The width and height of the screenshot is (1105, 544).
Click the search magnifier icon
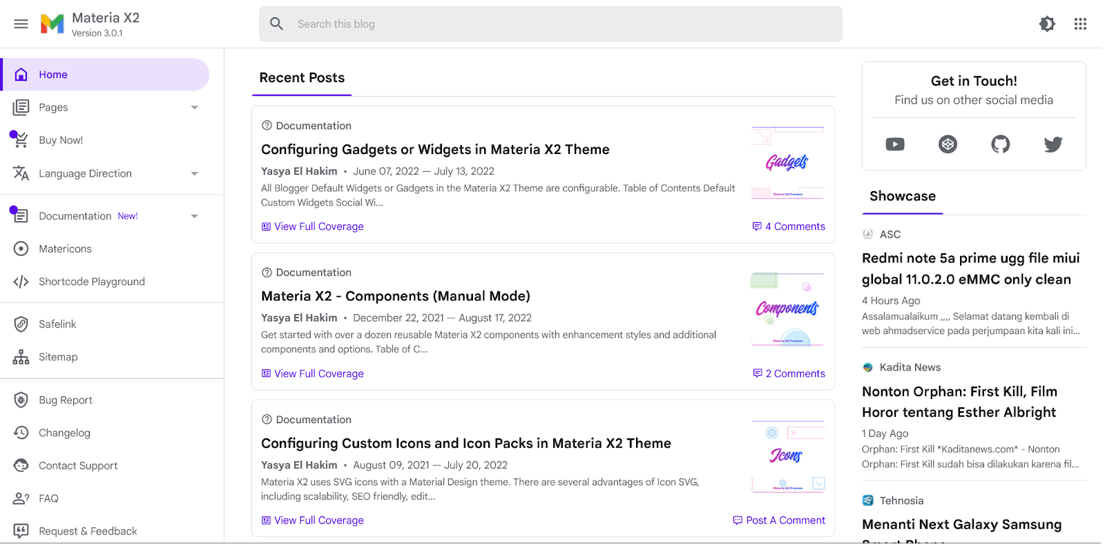pyautogui.click(x=277, y=24)
